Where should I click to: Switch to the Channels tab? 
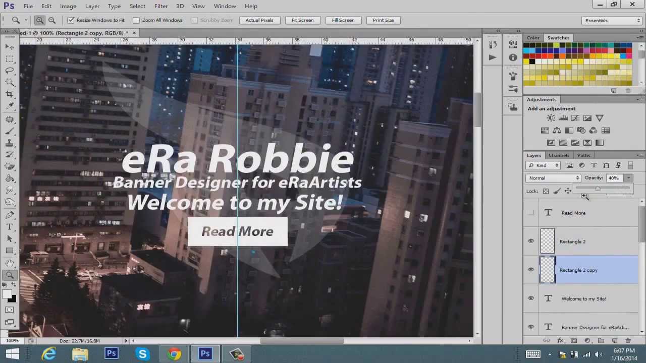(x=559, y=155)
